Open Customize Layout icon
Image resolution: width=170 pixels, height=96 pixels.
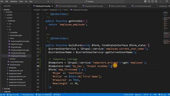[156, 1]
